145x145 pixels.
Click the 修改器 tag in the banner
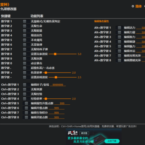(x=84, y=133)
